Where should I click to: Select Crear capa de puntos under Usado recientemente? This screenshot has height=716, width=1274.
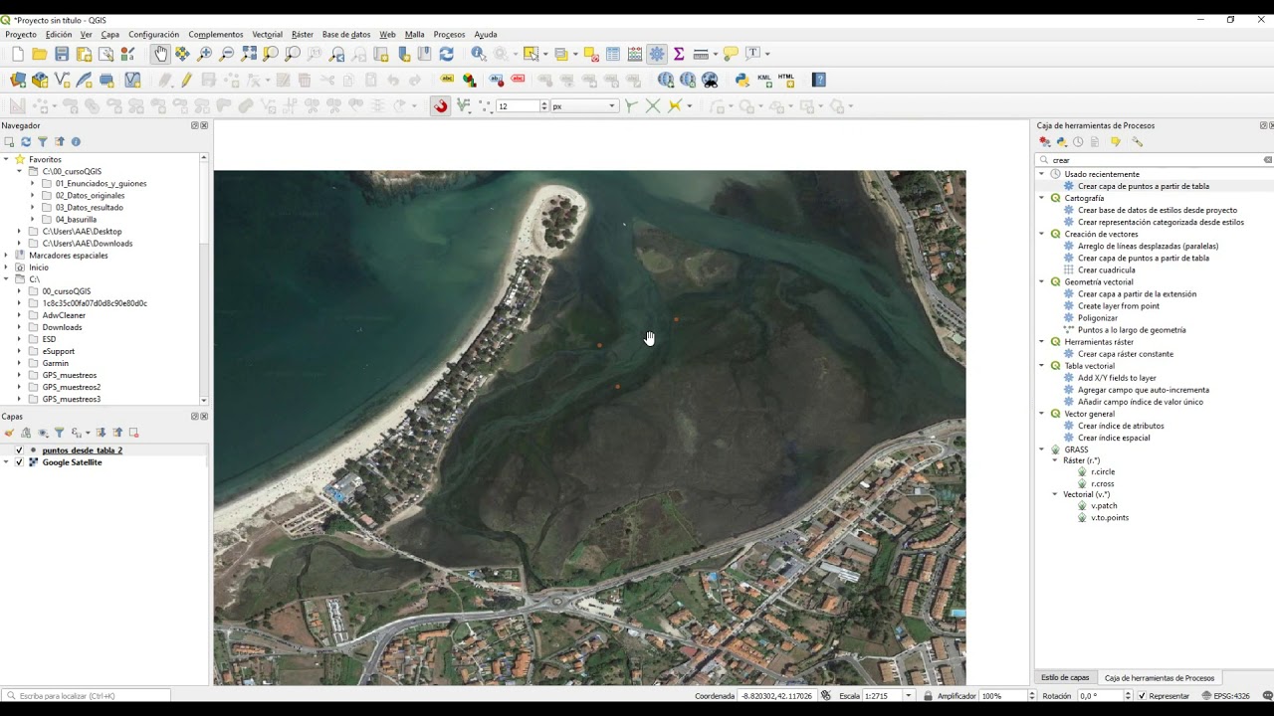pyautogui.click(x=1143, y=186)
